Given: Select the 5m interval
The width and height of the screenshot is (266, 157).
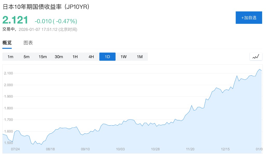Looking at the screenshot, I should (x=26, y=57).
